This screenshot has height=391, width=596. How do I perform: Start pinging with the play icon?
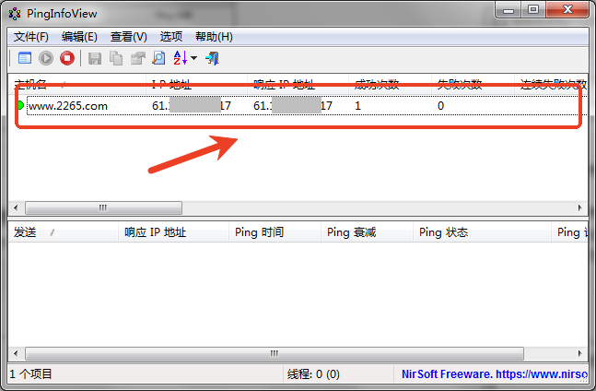coord(46,58)
